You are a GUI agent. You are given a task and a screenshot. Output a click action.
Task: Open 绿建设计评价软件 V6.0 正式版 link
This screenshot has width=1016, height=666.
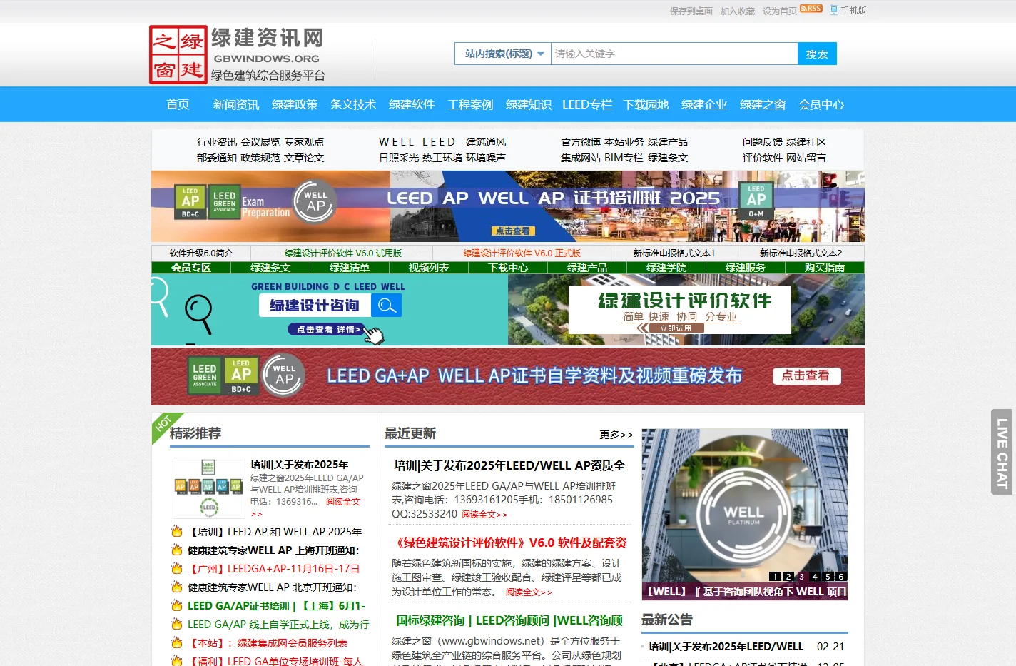522,253
